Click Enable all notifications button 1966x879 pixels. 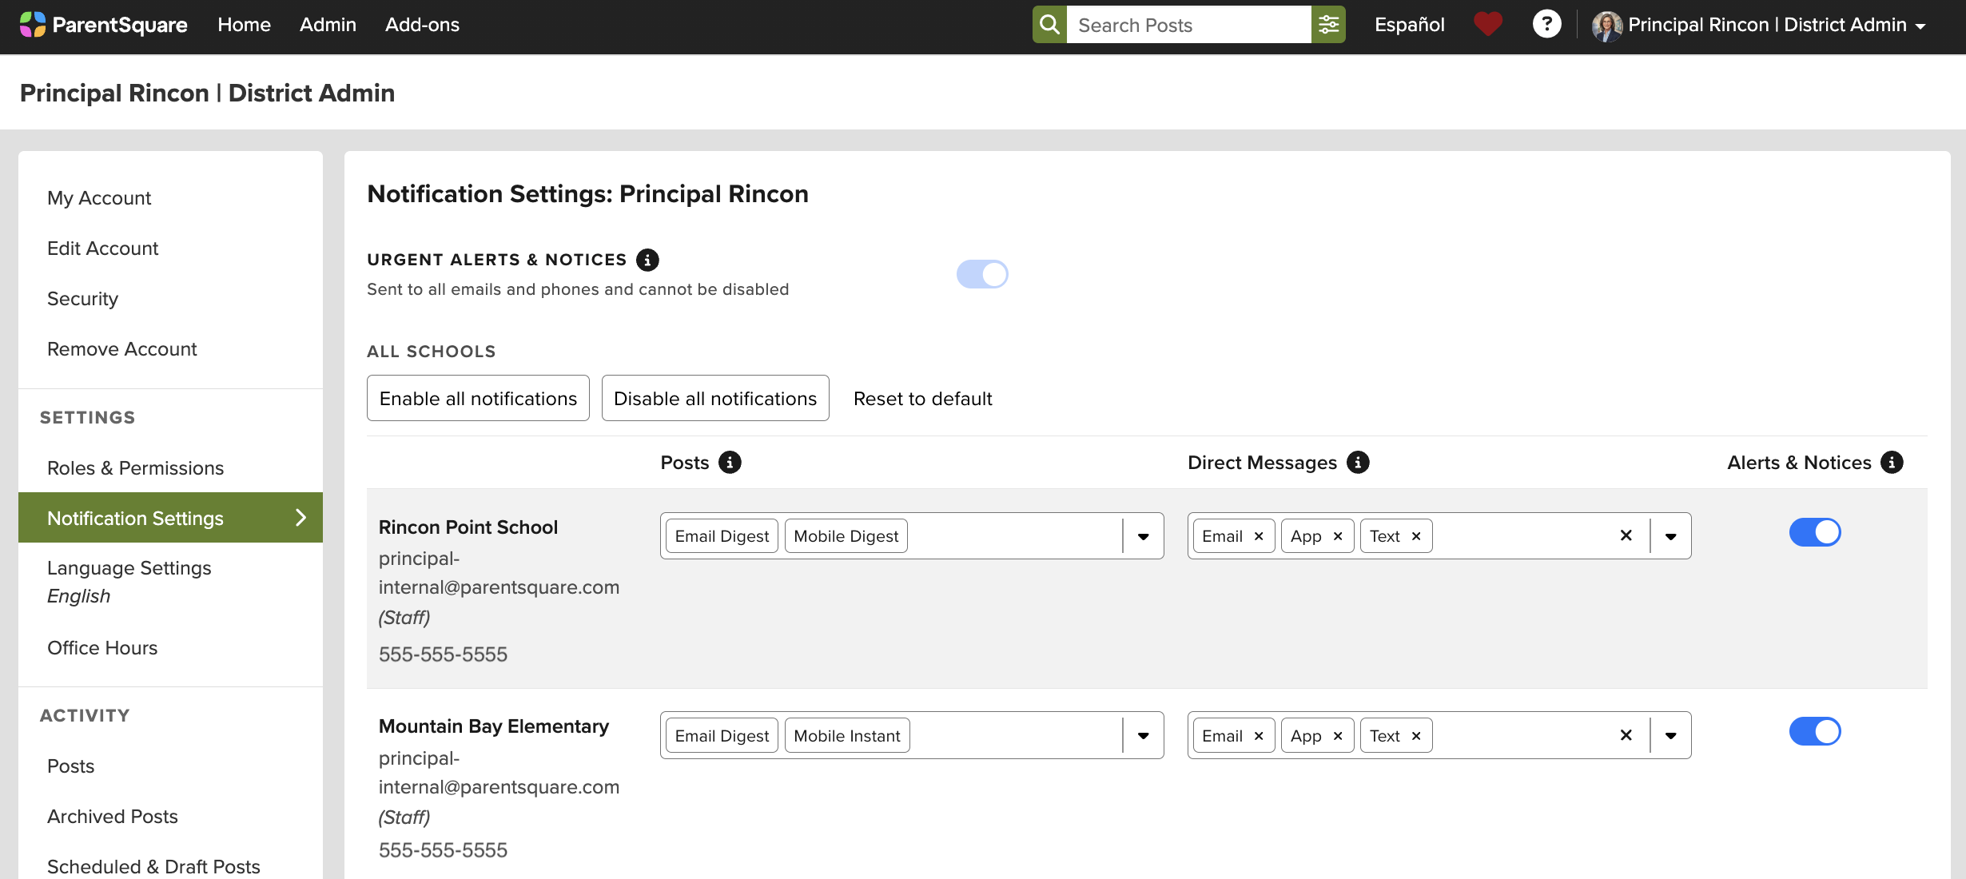pyautogui.click(x=478, y=398)
